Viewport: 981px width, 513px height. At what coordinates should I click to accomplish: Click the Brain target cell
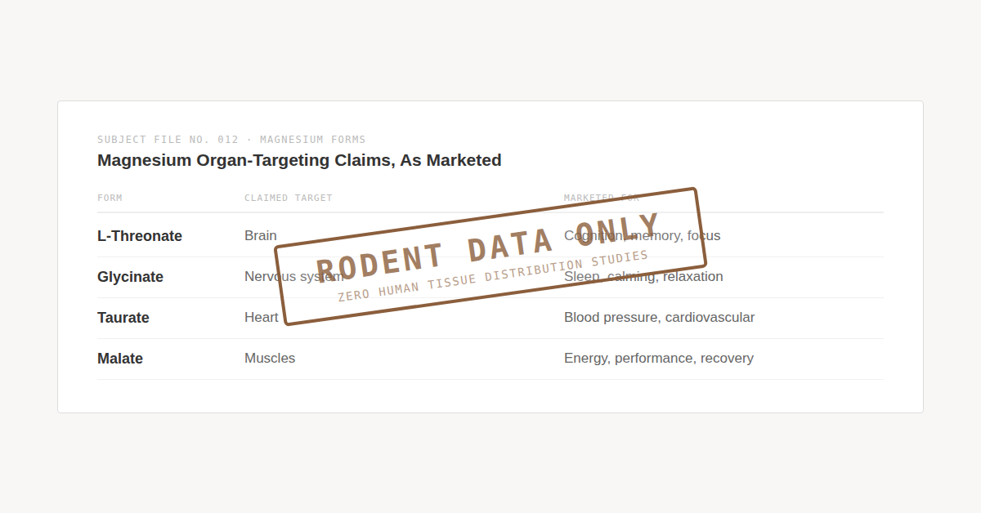261,236
